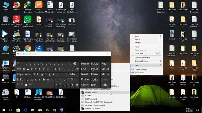This screenshot has width=202, height=113.
Task: Select the Windows 10 Update Assistant icon
Action: pyautogui.click(x=39, y=94)
